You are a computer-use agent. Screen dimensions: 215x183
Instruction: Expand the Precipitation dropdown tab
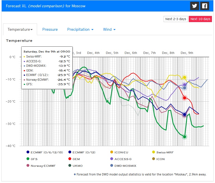80,29
